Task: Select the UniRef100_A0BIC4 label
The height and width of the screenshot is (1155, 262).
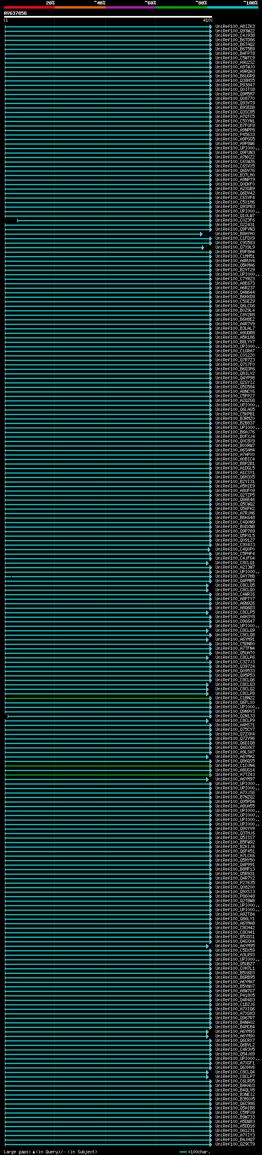Action: click(235, 459)
